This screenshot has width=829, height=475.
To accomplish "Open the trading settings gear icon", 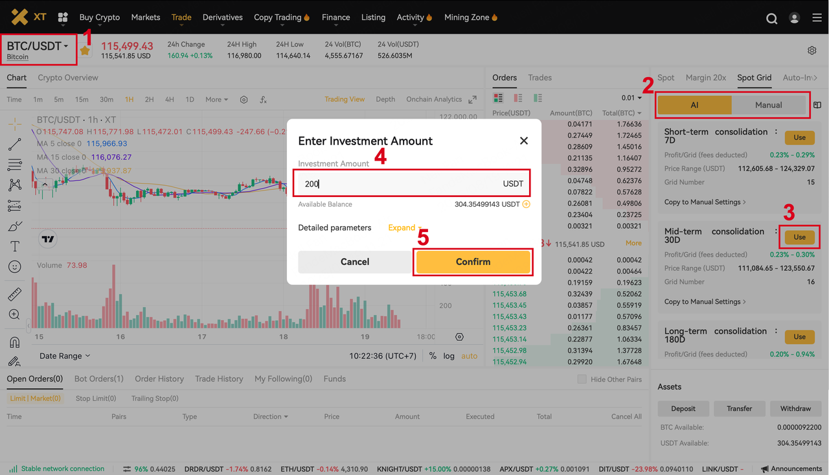I will (x=812, y=51).
